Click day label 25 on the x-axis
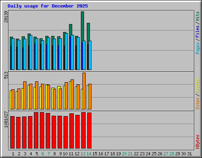 (154, 154)
